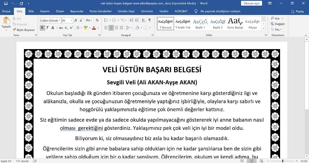Open the Aa change case dropdown
This screenshot has width=309, height=163.
pyautogui.click(x=89, y=20)
